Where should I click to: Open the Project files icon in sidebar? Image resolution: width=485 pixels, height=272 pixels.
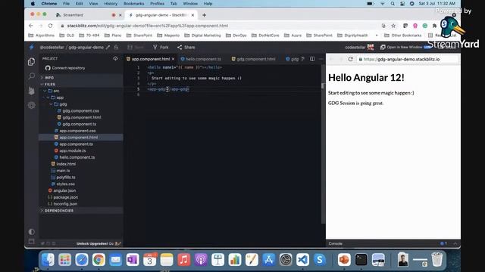[31, 62]
